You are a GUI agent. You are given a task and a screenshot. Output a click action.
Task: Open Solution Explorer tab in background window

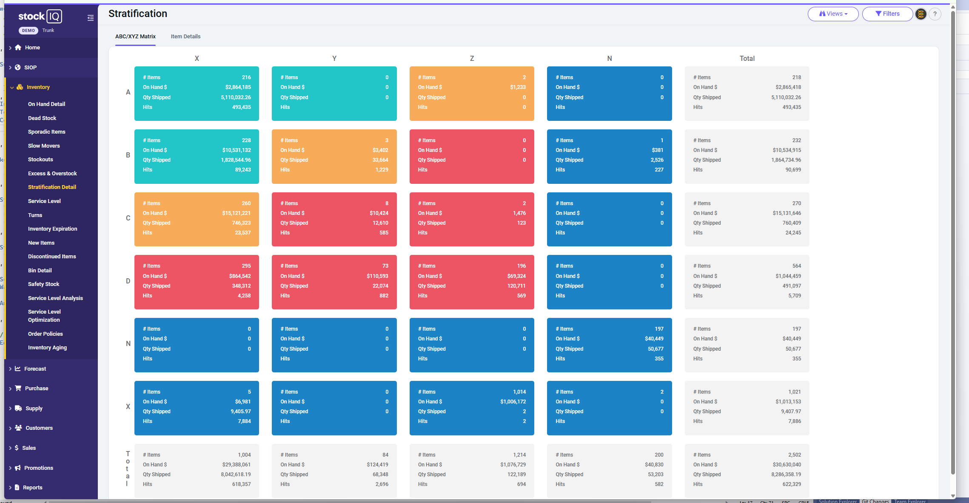[837, 501]
